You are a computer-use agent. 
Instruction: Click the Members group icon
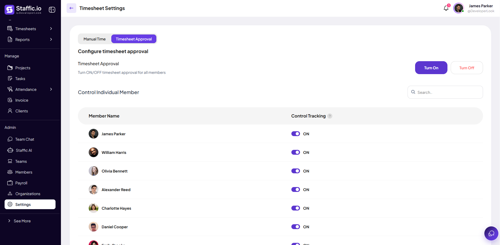tap(10, 172)
